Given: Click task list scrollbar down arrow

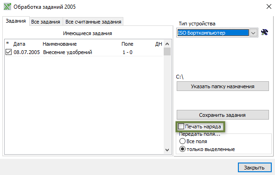Looking at the screenshot, I should click(167, 150).
